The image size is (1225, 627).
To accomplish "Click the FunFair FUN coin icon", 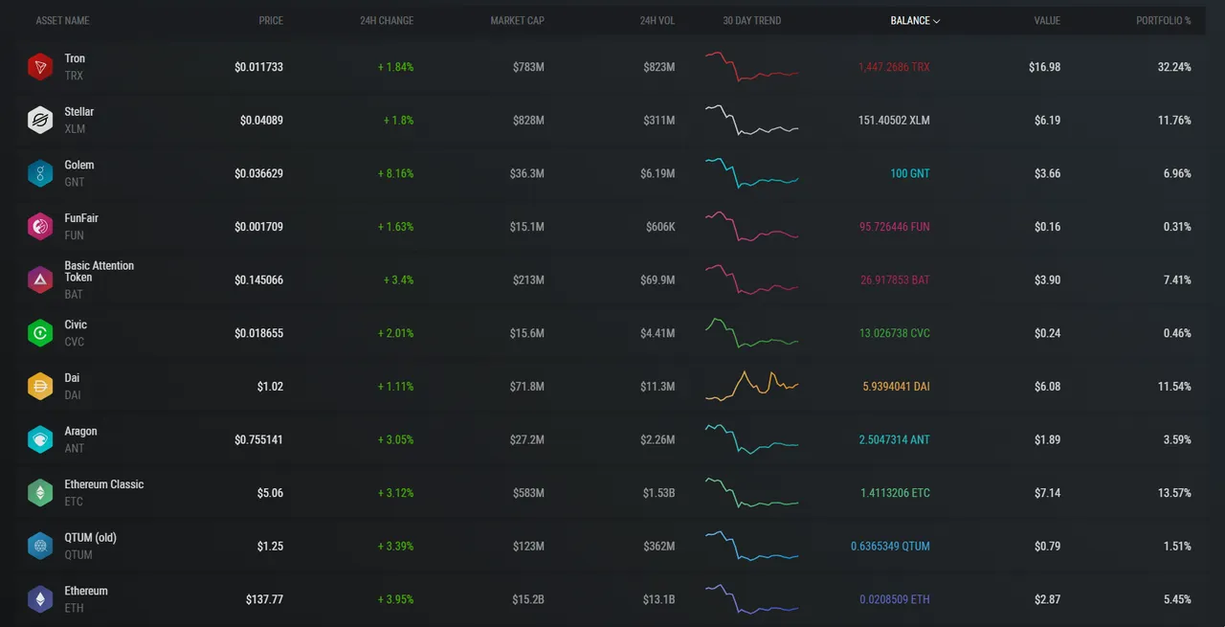I will coord(39,227).
